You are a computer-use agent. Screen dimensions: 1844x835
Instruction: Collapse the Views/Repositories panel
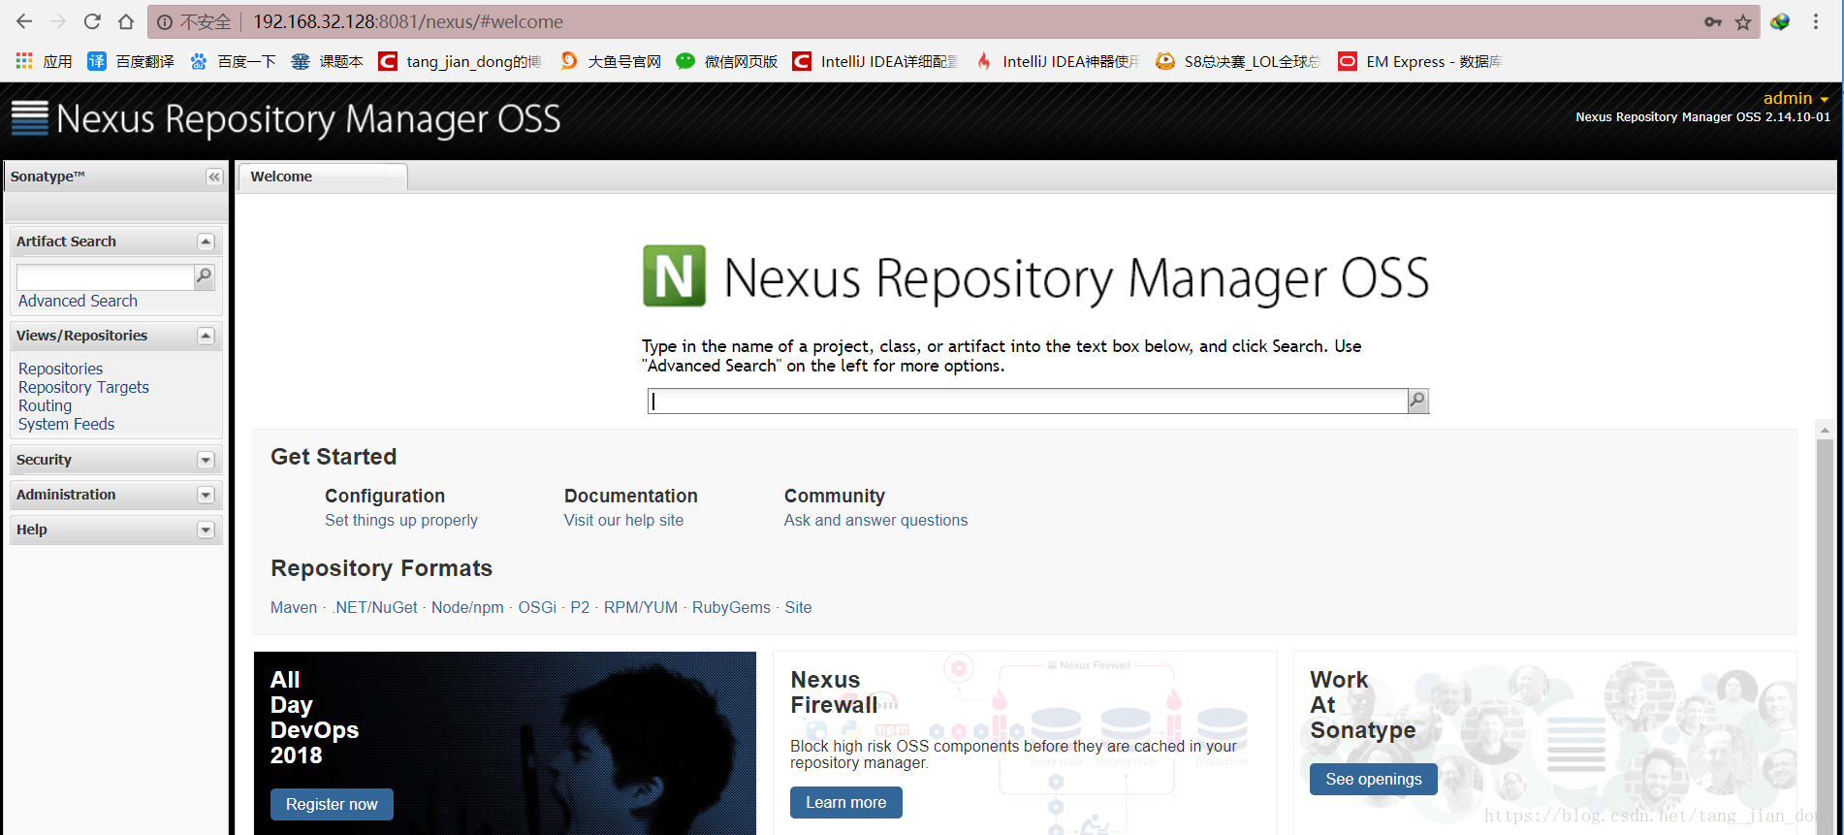pyautogui.click(x=206, y=336)
